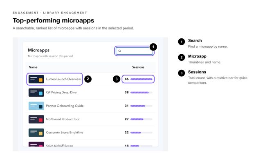Select the Partner Onboarding Guide name
Screen dimensions: 274x164
65,106
